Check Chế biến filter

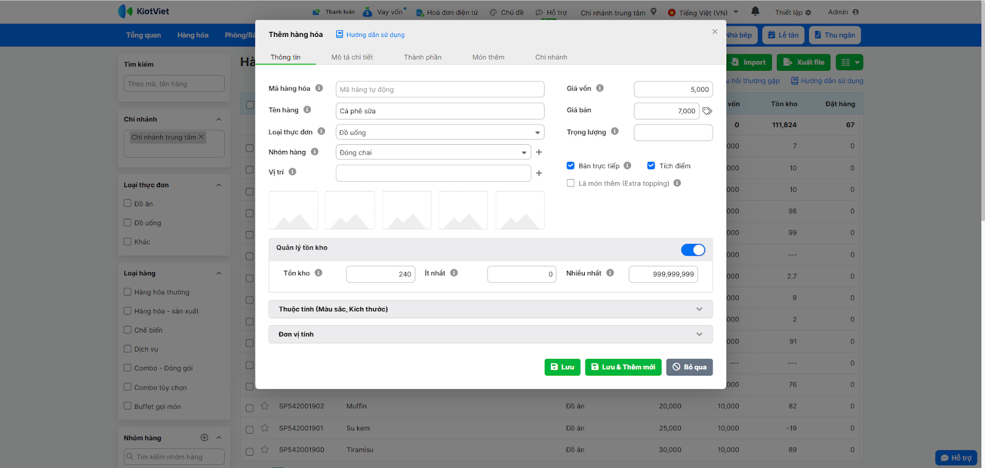pos(127,329)
